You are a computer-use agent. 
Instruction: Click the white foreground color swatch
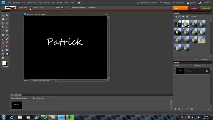click(4, 63)
